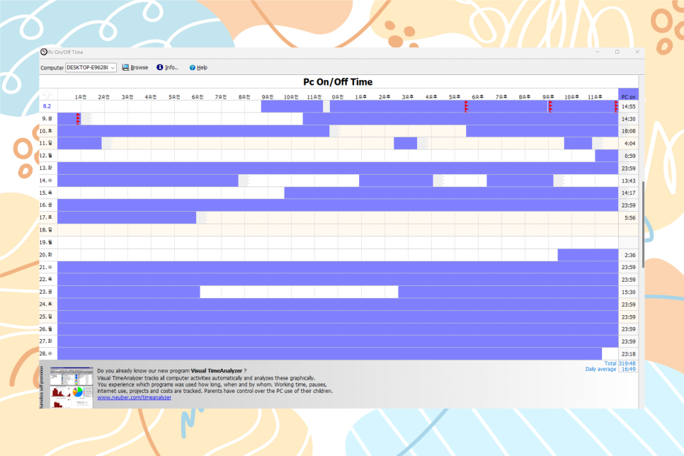Click the 18:08 PC on value
This screenshot has height=456, width=684.
click(629, 131)
